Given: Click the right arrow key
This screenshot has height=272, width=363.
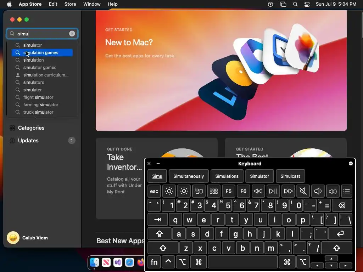Looking at the screenshot, I should (345, 266).
